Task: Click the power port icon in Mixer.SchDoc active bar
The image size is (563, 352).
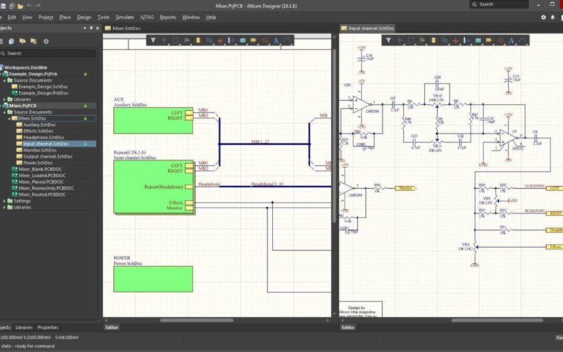Action: (x=220, y=40)
